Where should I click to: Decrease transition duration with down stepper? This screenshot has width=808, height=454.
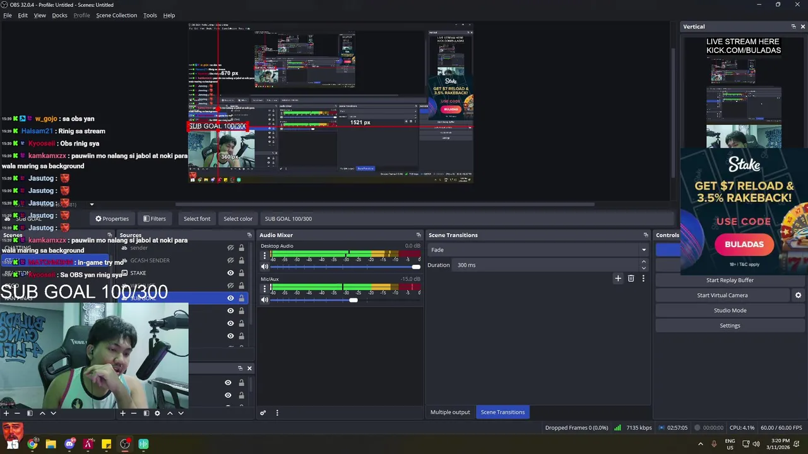tap(643, 268)
